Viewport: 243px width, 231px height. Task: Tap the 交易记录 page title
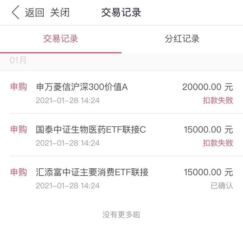point(121,13)
